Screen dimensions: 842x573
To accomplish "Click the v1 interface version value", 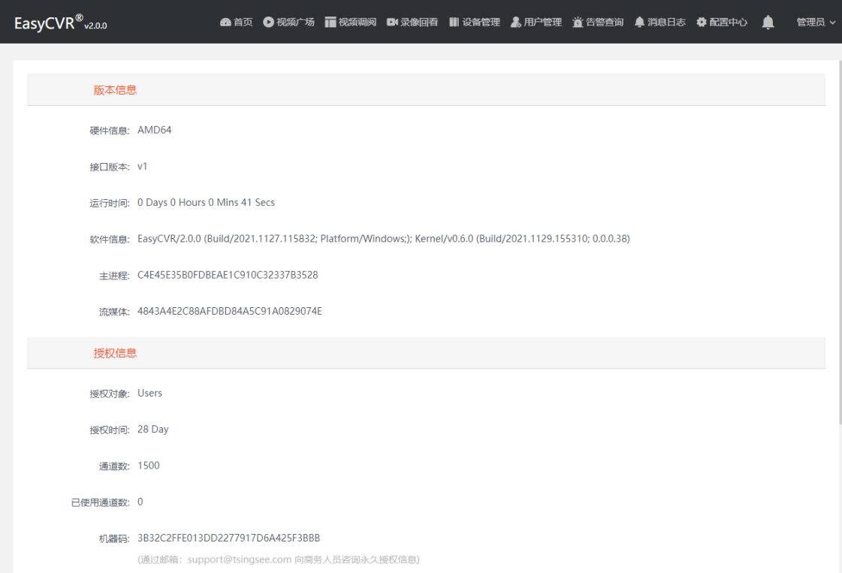I will (142, 167).
